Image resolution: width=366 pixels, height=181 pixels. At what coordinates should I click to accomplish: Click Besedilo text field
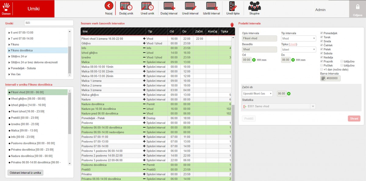pos(259,49)
